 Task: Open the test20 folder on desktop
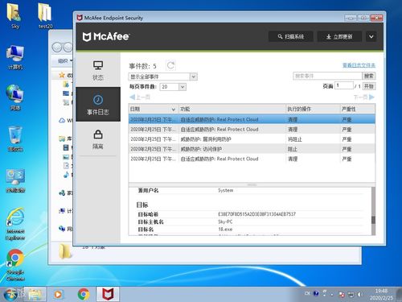point(45,16)
